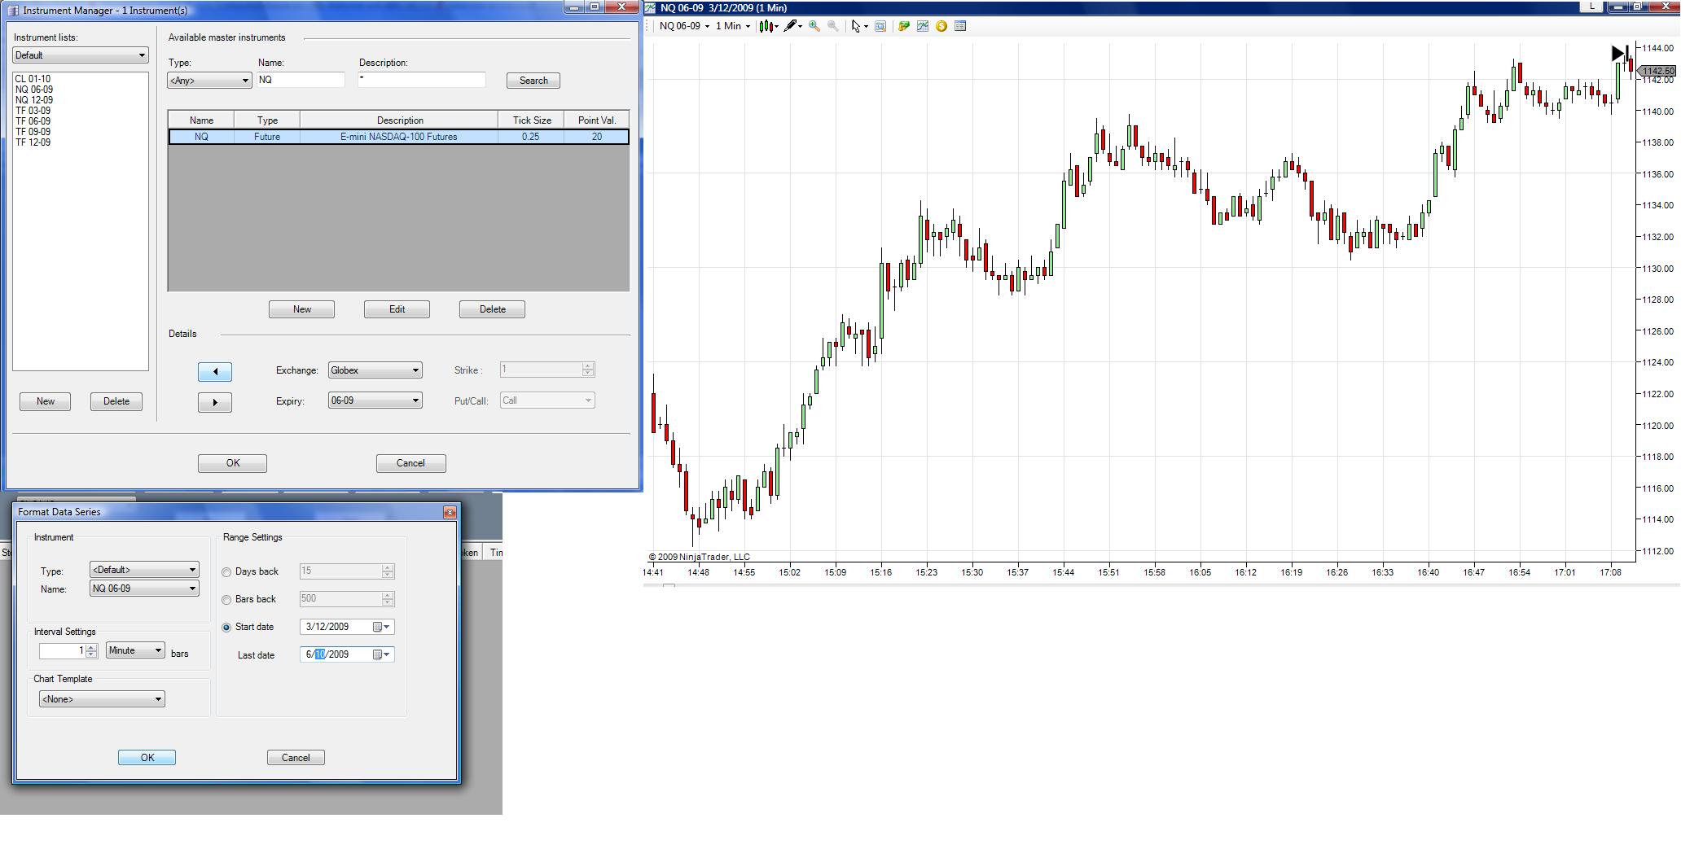Click the gold coin strategies icon
Viewport: 1703px width, 849px height.
[x=941, y=26]
